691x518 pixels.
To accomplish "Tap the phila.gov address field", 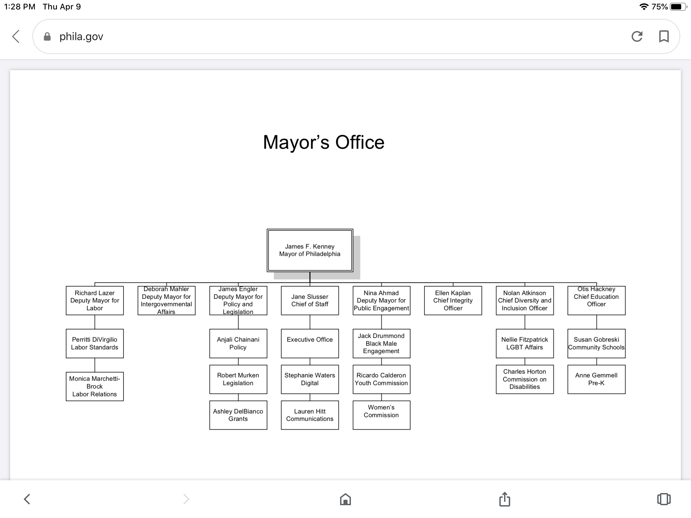I will coord(337,36).
